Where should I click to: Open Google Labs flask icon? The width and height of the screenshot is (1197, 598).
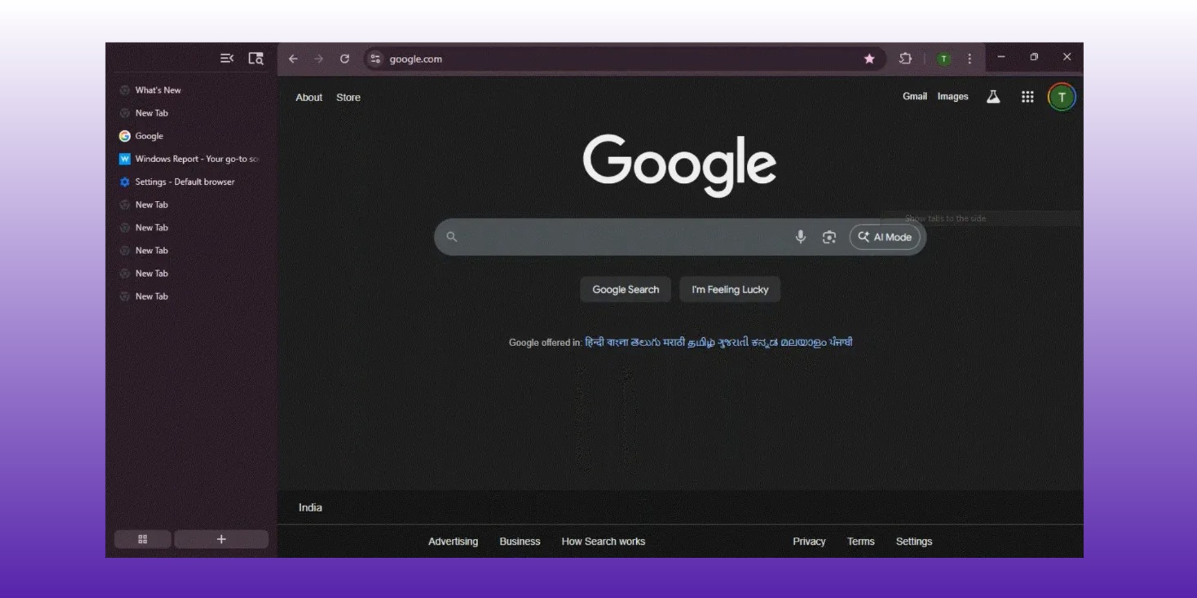[993, 97]
